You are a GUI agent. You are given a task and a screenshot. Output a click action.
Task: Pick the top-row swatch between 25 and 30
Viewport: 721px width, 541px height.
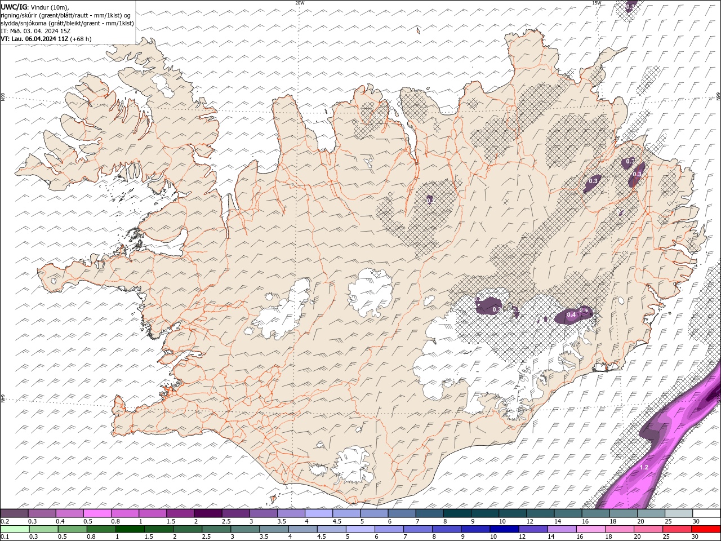point(679,513)
